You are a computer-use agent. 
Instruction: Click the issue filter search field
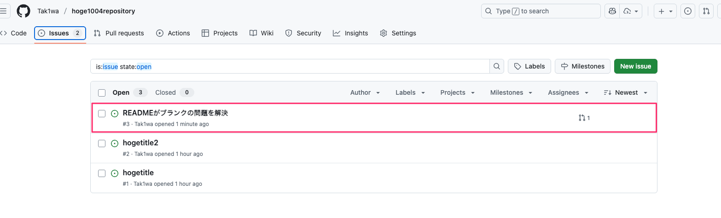point(290,66)
